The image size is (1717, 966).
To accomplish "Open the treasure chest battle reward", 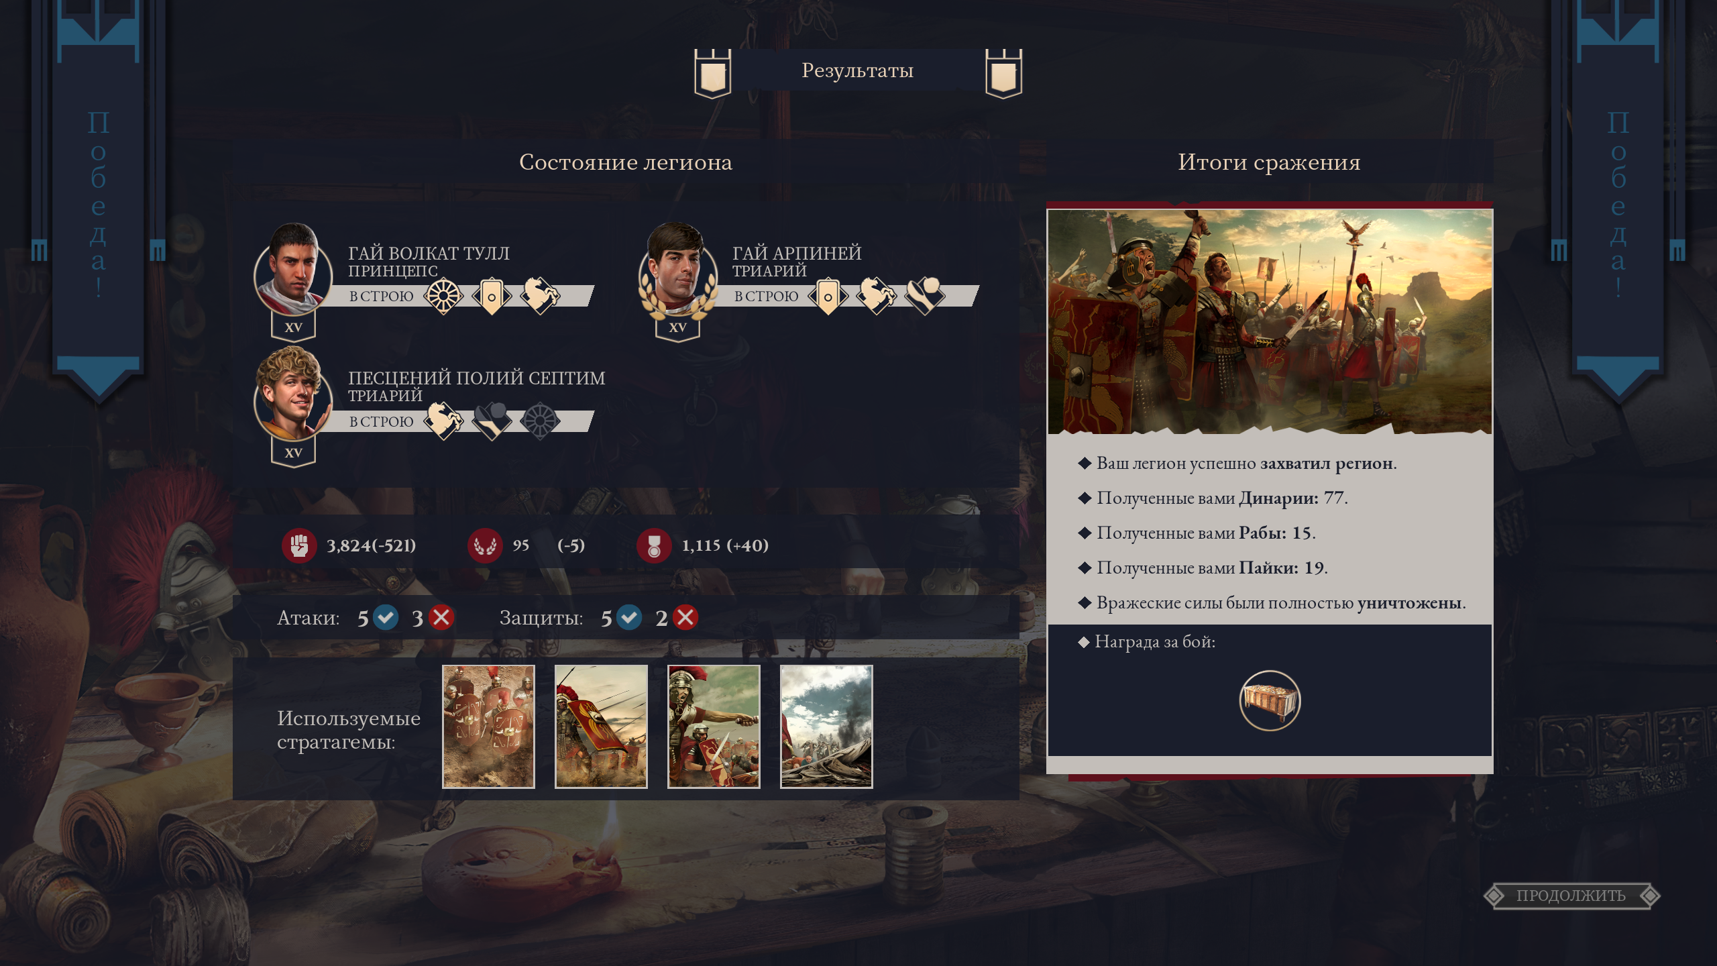I will [1270, 700].
